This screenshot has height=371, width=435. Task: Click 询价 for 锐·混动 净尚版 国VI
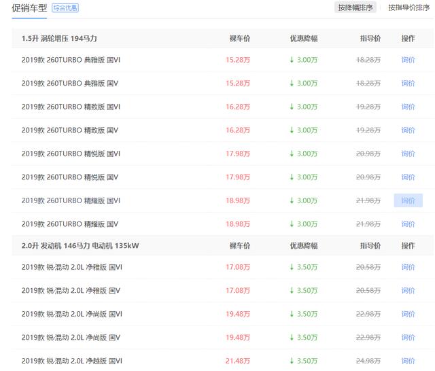[x=408, y=314]
